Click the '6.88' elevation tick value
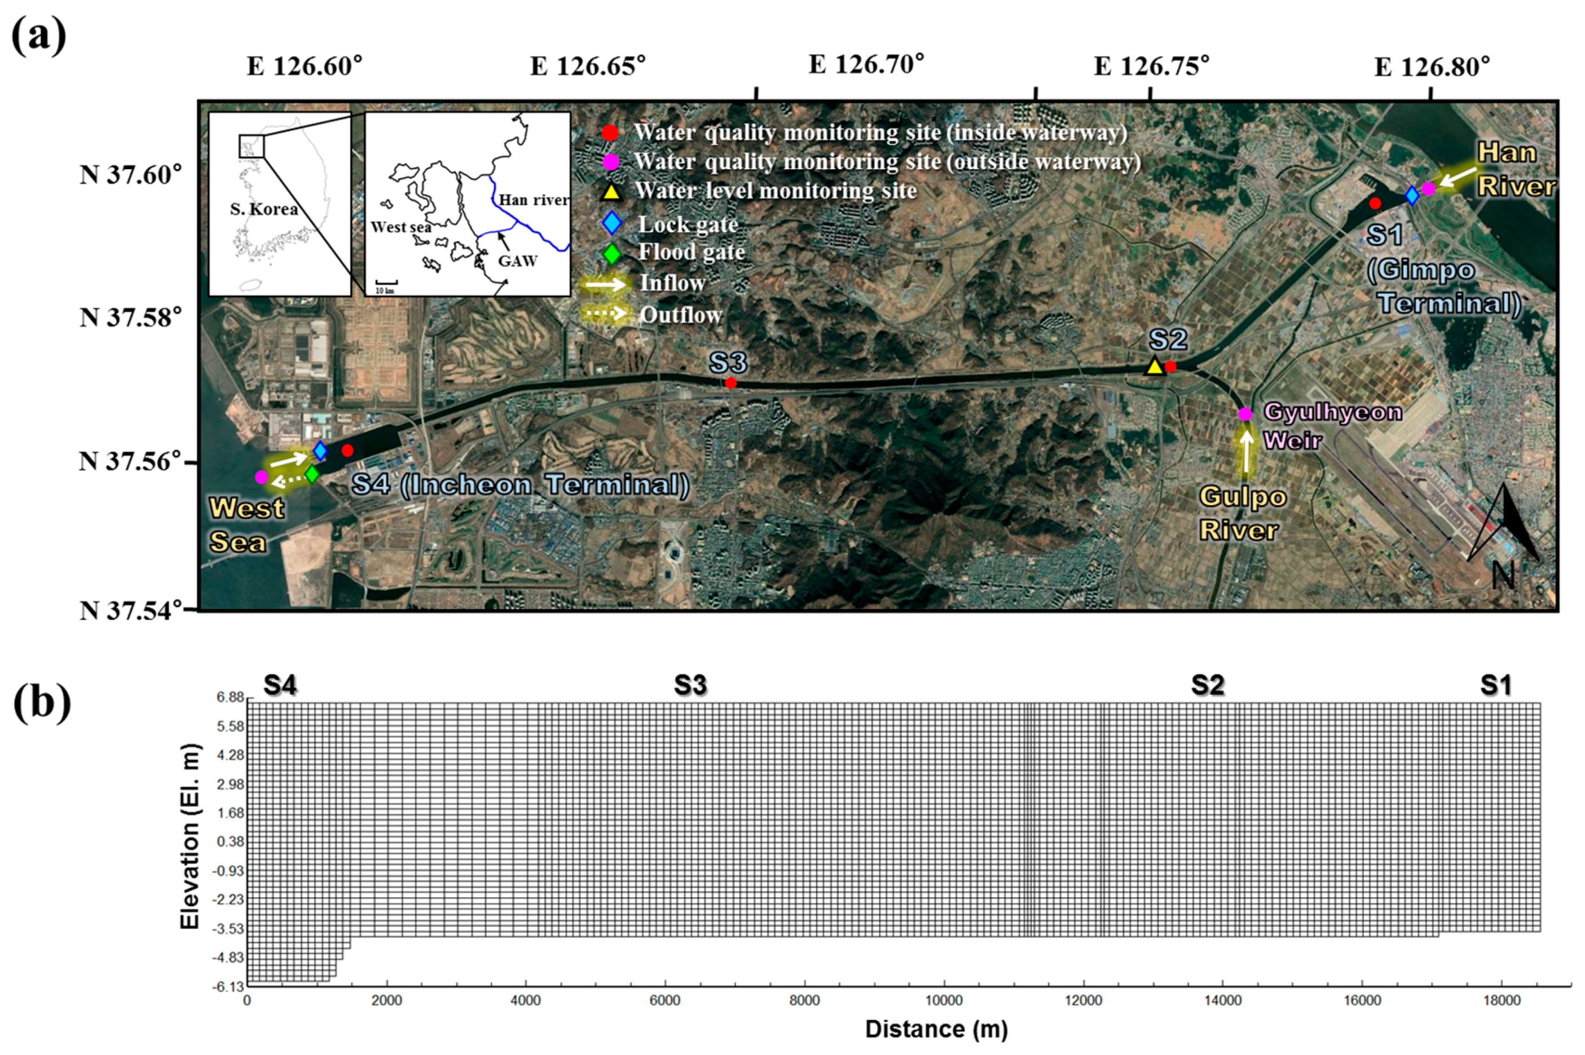Screen dimensions: 1585x1055 coord(231,698)
